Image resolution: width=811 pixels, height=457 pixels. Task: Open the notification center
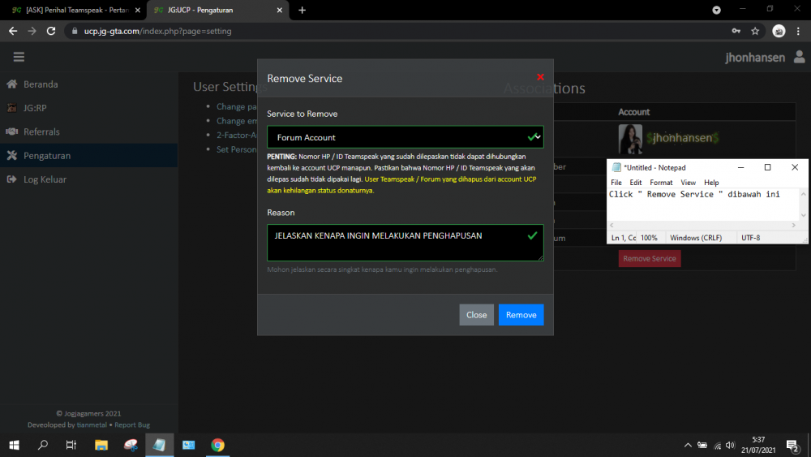792,445
